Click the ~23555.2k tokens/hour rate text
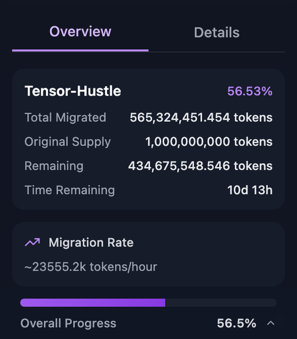 [91, 267]
